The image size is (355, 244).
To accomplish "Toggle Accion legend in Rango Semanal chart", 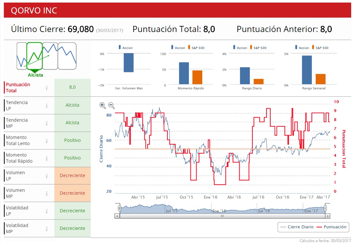I will (302, 48).
